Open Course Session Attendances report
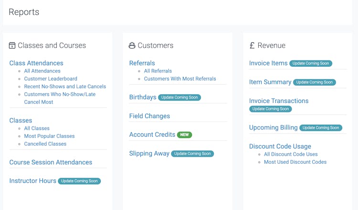 pyautogui.click(x=51, y=162)
